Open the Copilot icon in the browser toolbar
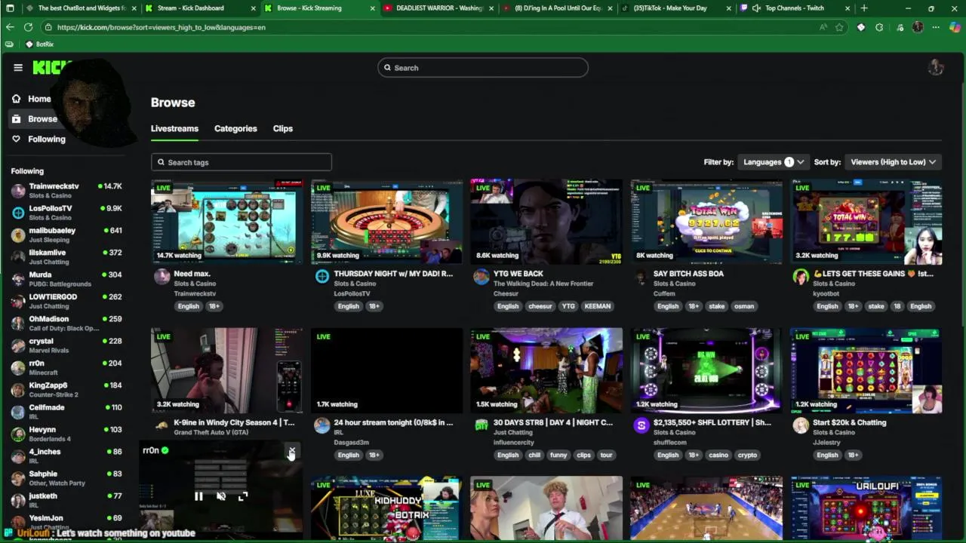The height and width of the screenshot is (543, 966). (x=955, y=27)
